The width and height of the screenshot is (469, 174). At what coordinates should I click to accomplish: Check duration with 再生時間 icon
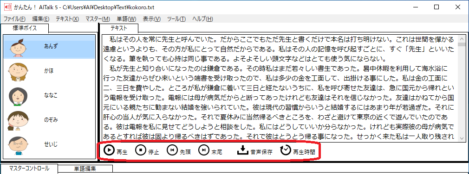click(x=298, y=150)
